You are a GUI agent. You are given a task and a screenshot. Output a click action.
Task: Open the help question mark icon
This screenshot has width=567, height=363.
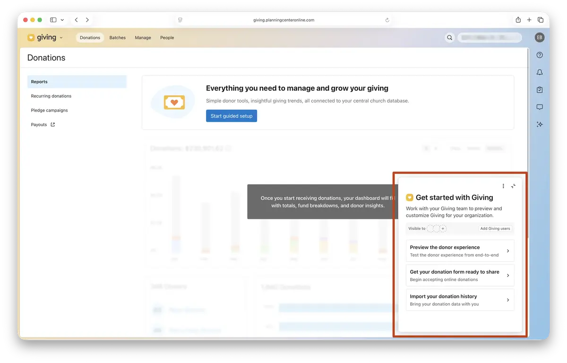540,55
